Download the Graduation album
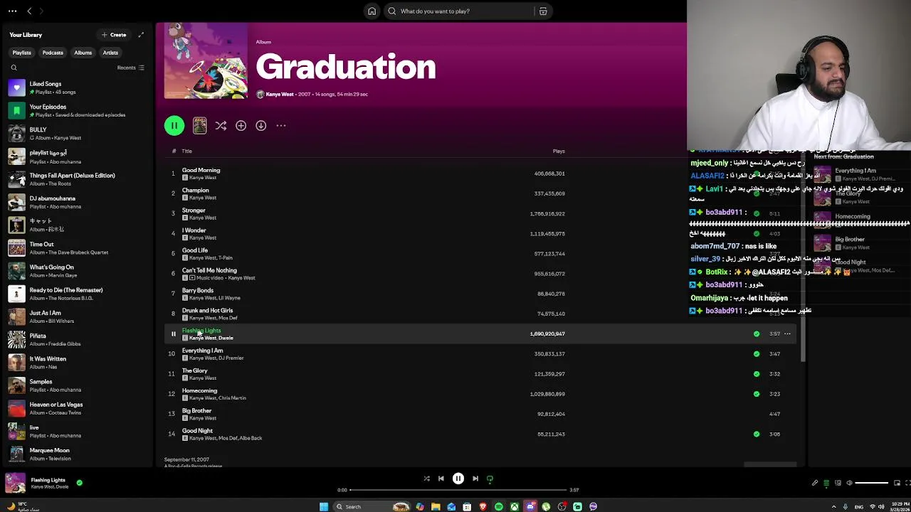Viewport: 911px width, 512px height. click(261, 126)
